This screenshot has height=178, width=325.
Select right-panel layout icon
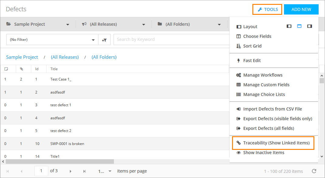tap(310, 26)
